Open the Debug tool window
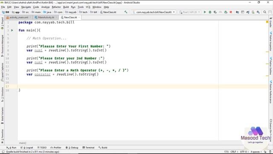 72,148
